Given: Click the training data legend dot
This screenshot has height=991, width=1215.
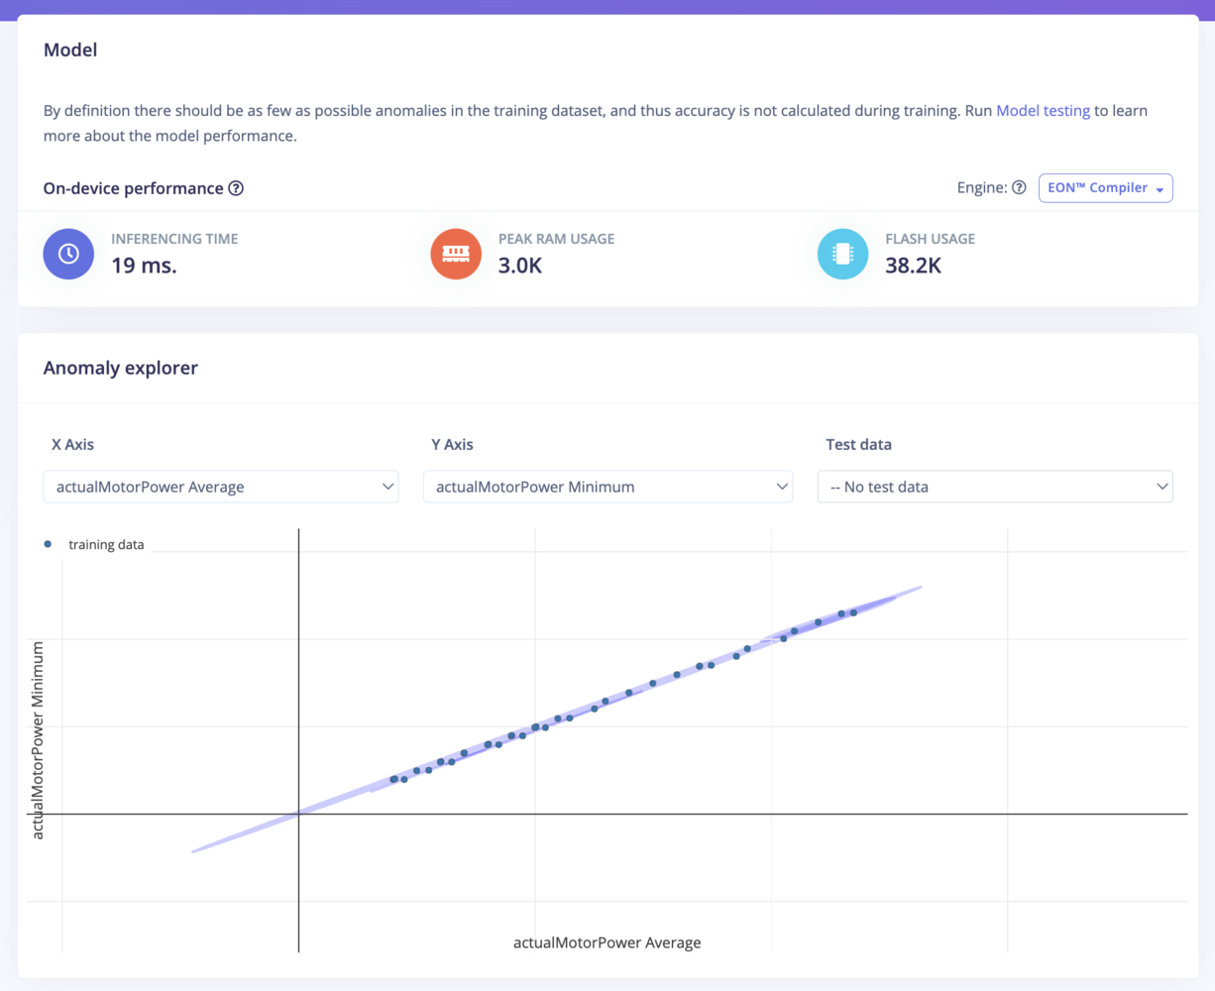Looking at the screenshot, I should click(x=48, y=544).
